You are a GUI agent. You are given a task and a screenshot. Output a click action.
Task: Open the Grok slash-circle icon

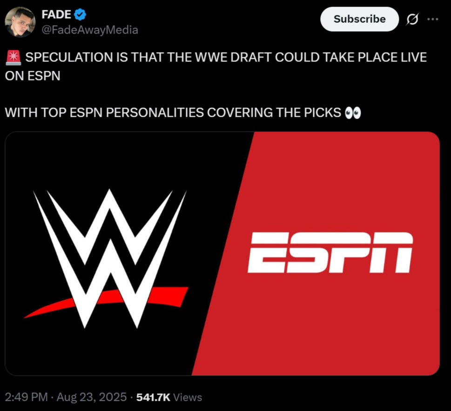[412, 19]
